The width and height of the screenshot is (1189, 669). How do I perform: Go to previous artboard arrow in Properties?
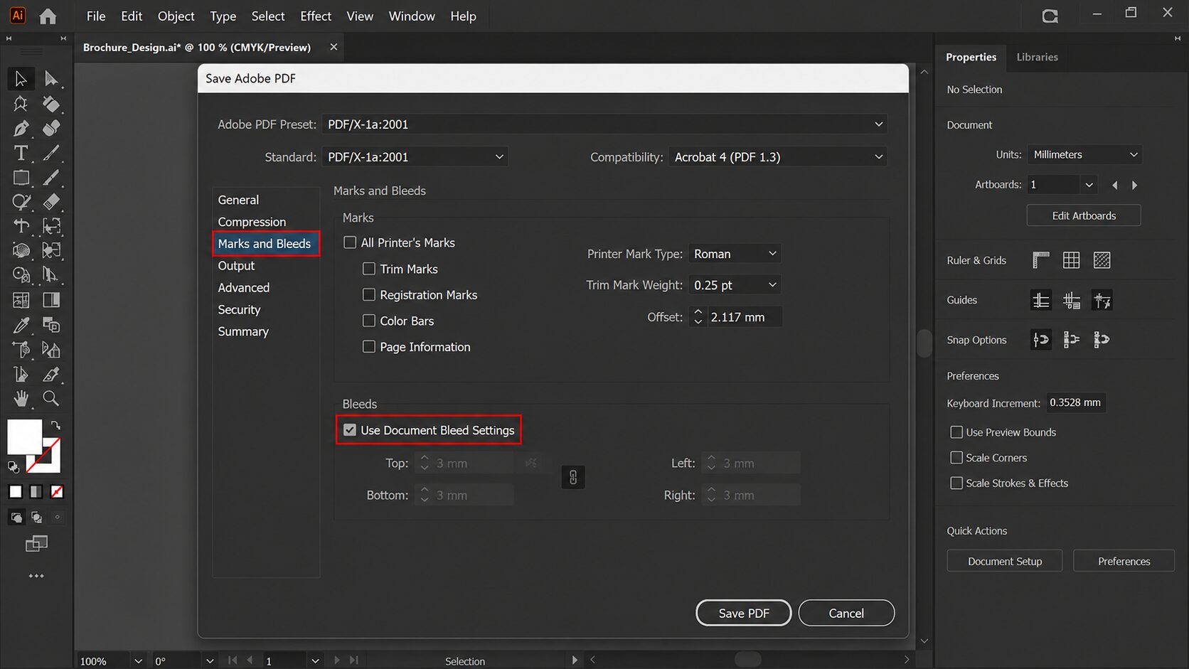pos(1114,185)
